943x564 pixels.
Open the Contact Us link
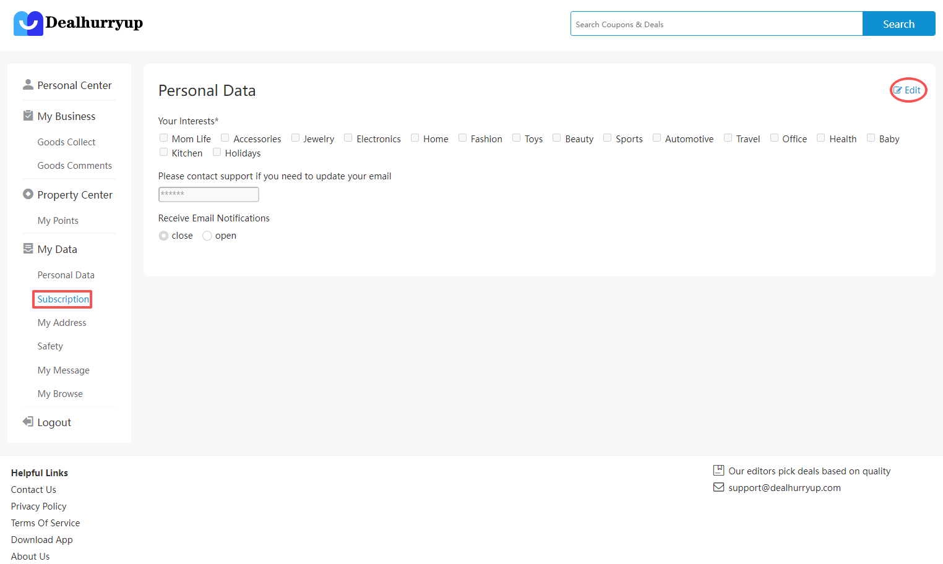[33, 490]
